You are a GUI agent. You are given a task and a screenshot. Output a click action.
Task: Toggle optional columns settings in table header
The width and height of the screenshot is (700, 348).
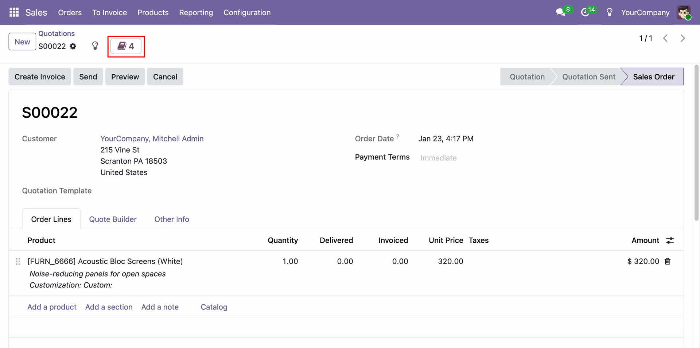pos(670,241)
